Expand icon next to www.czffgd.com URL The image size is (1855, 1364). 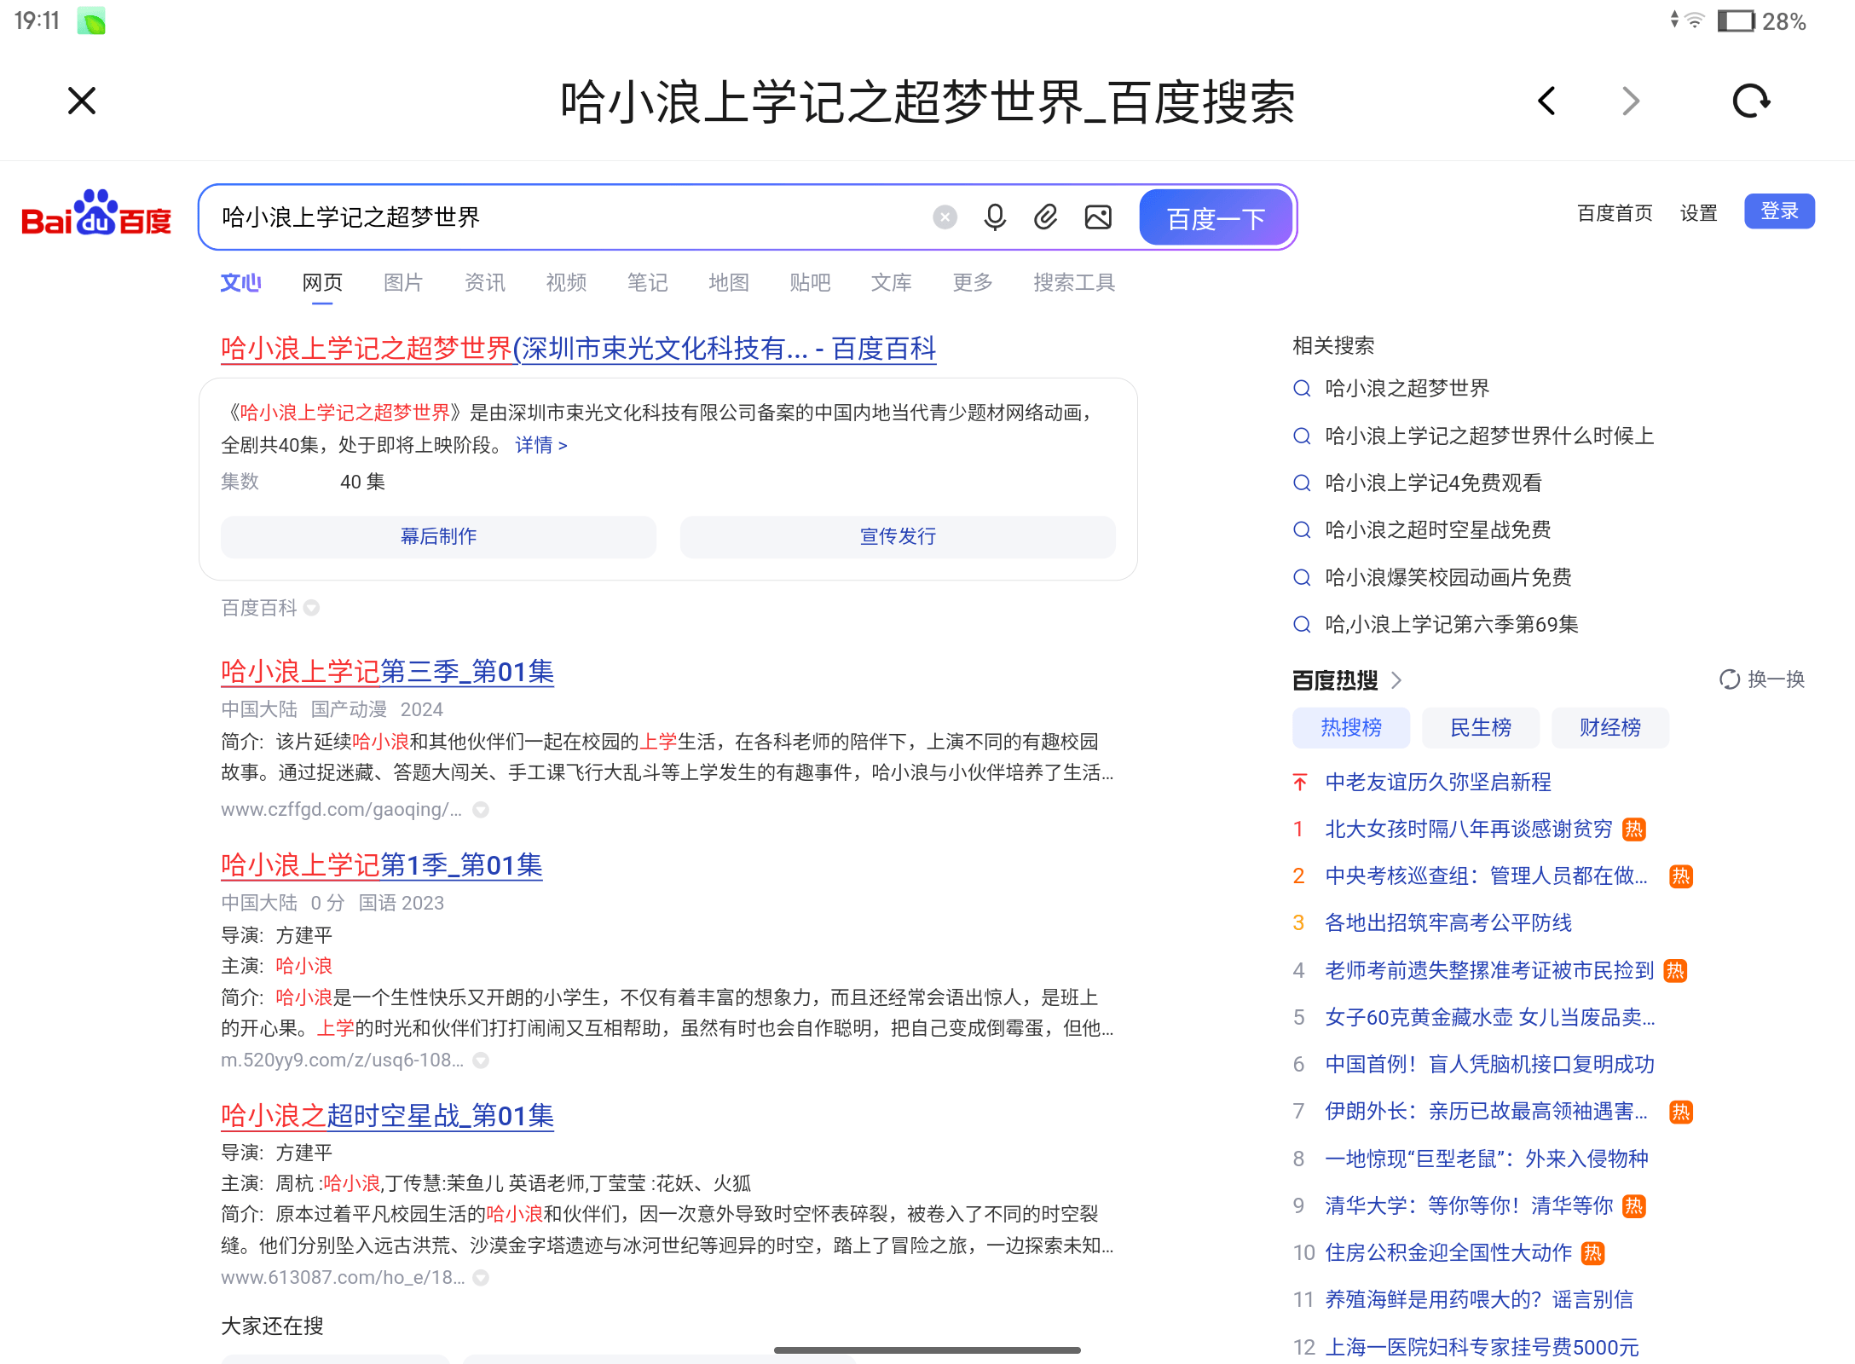481,810
